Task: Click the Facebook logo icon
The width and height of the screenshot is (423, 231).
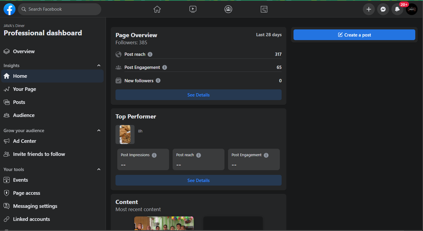Action: tap(10, 9)
